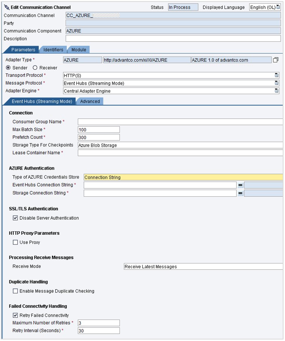
Task: Switch to the Identifiers tab
Action: (x=53, y=50)
